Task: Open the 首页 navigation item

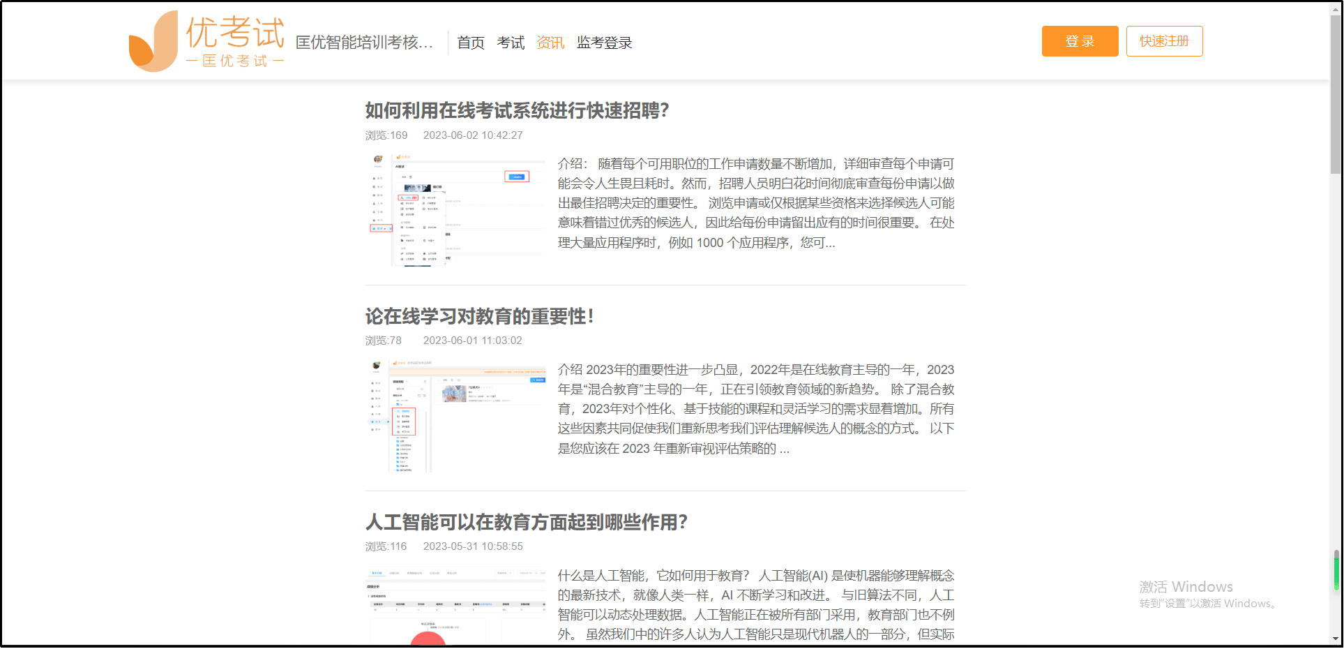Action: point(470,43)
